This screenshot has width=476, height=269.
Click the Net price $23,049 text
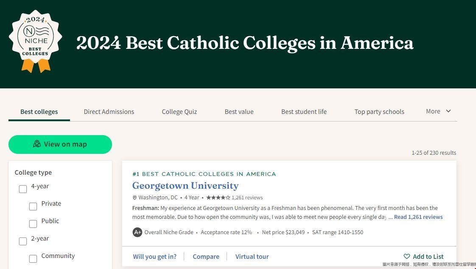(x=283, y=232)
